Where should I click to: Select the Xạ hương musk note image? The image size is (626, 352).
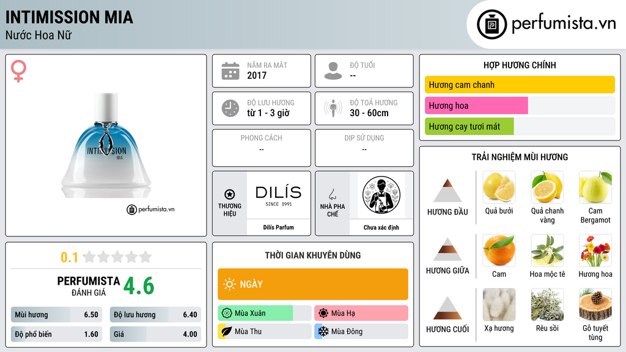pos(499,305)
